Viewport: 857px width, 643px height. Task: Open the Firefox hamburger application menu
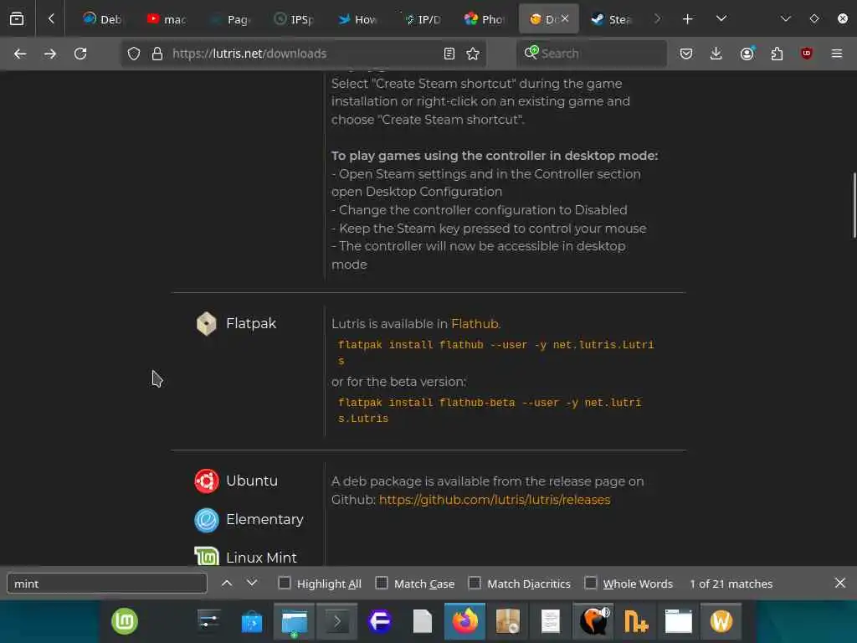(x=837, y=54)
